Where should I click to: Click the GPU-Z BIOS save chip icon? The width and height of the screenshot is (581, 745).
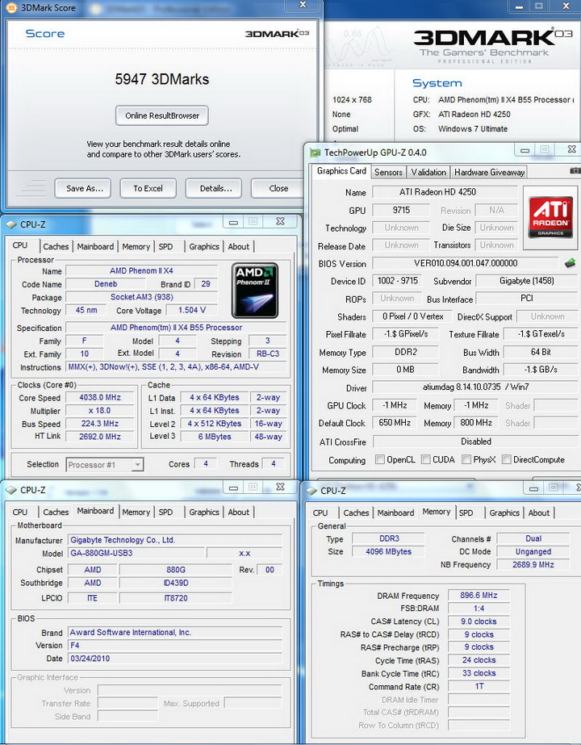[x=570, y=263]
